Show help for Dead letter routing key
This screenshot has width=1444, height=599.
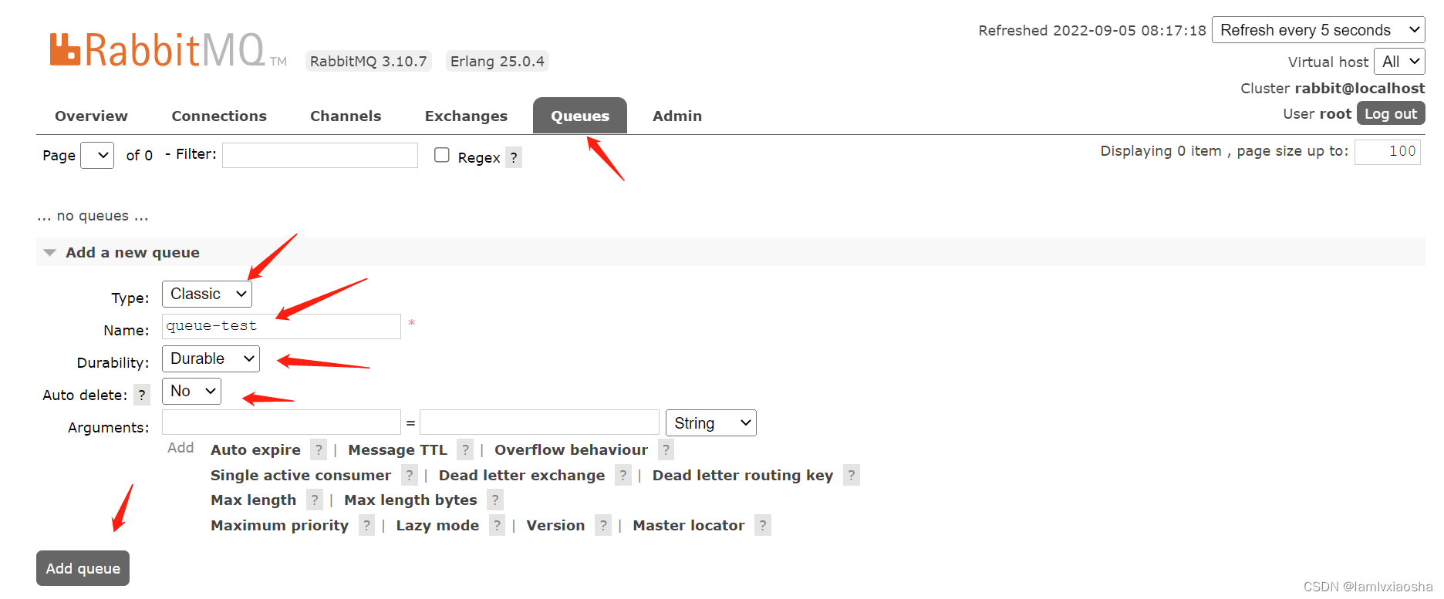coord(852,475)
